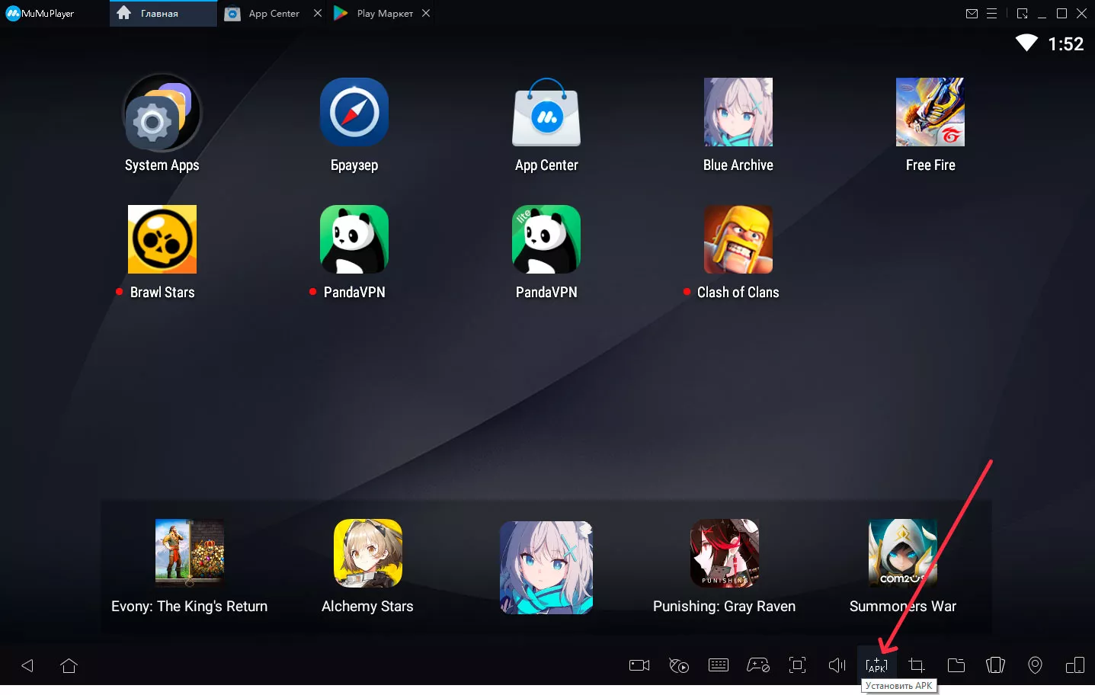This screenshot has width=1095, height=695.
Task: Click the 1:52 clock
Action: (x=1065, y=44)
